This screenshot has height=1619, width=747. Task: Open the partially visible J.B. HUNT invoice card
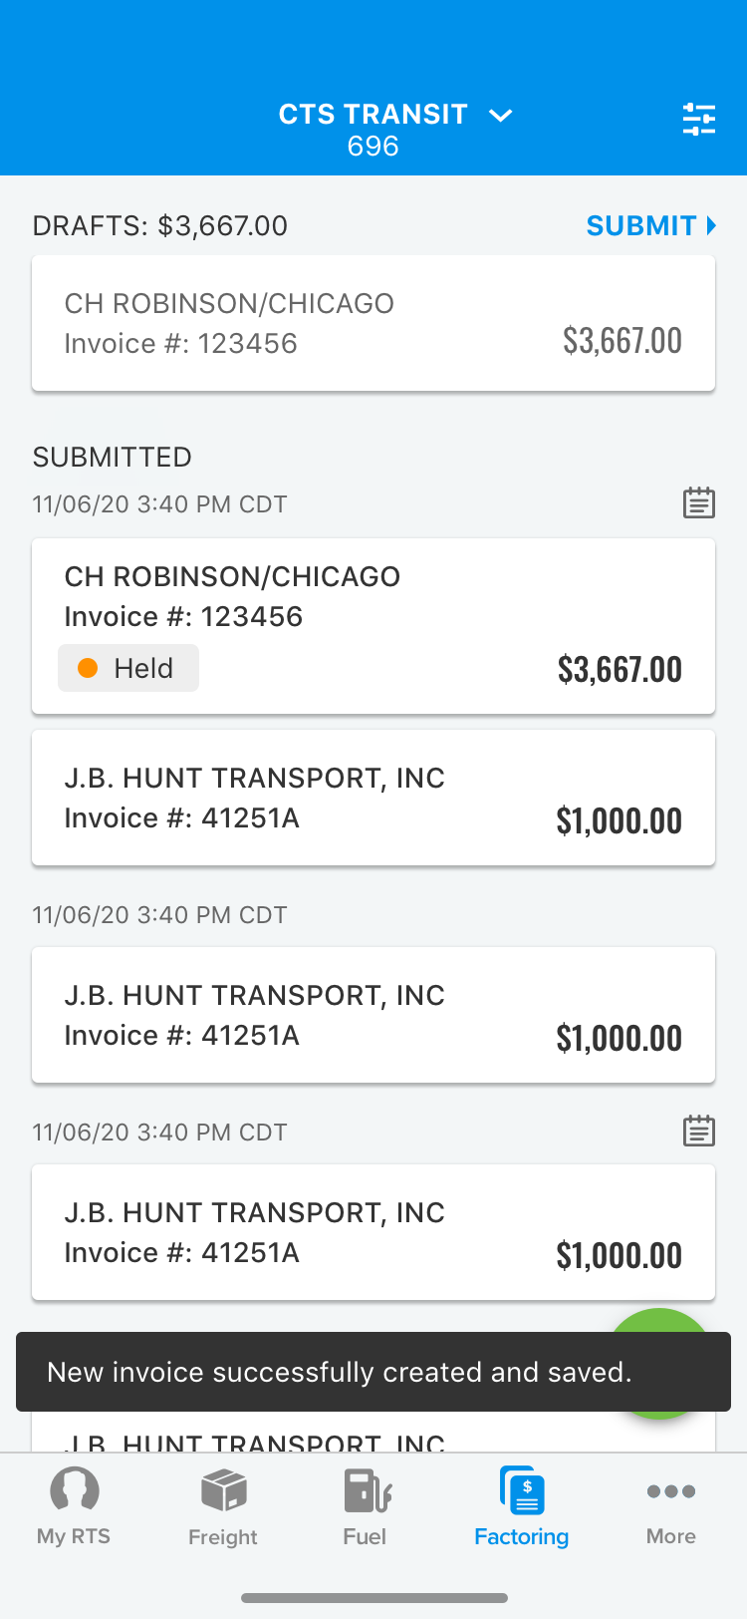[x=373, y=1436]
